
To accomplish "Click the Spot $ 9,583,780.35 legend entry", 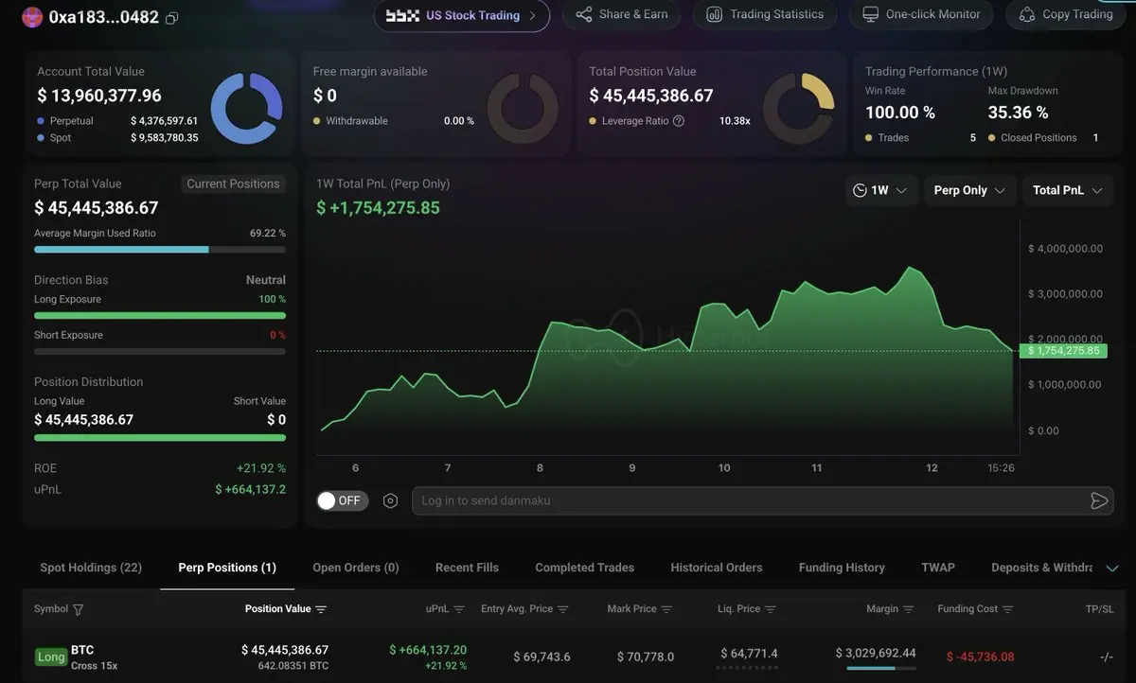I will click(117, 138).
